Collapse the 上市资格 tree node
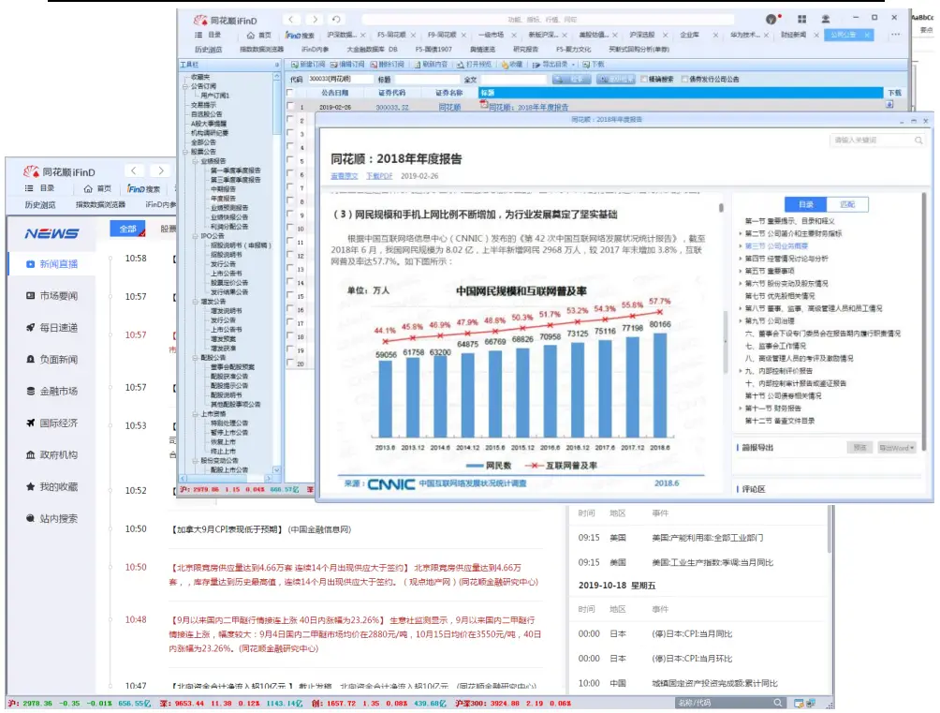 (x=195, y=414)
